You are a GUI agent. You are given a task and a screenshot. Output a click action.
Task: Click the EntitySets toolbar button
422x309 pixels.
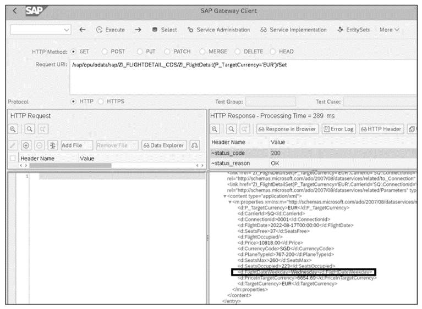tap(353, 30)
